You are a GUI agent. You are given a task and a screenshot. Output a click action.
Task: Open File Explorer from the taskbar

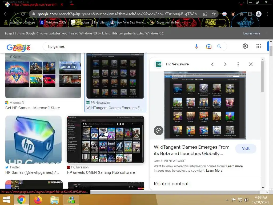tap(54, 200)
